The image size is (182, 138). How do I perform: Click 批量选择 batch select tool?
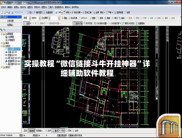click(48, 12)
